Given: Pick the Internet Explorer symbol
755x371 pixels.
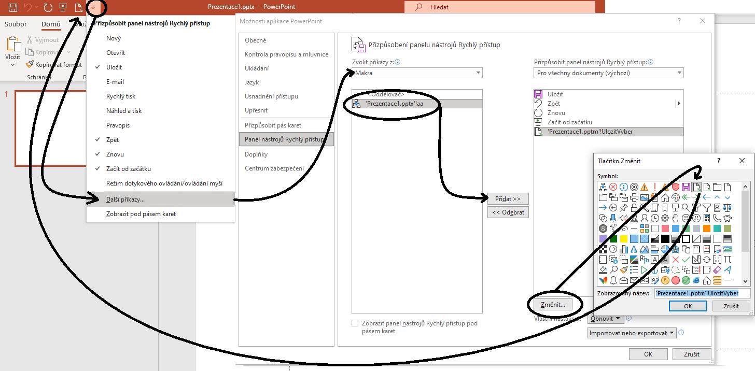Looking at the screenshot, I should click(x=696, y=280).
